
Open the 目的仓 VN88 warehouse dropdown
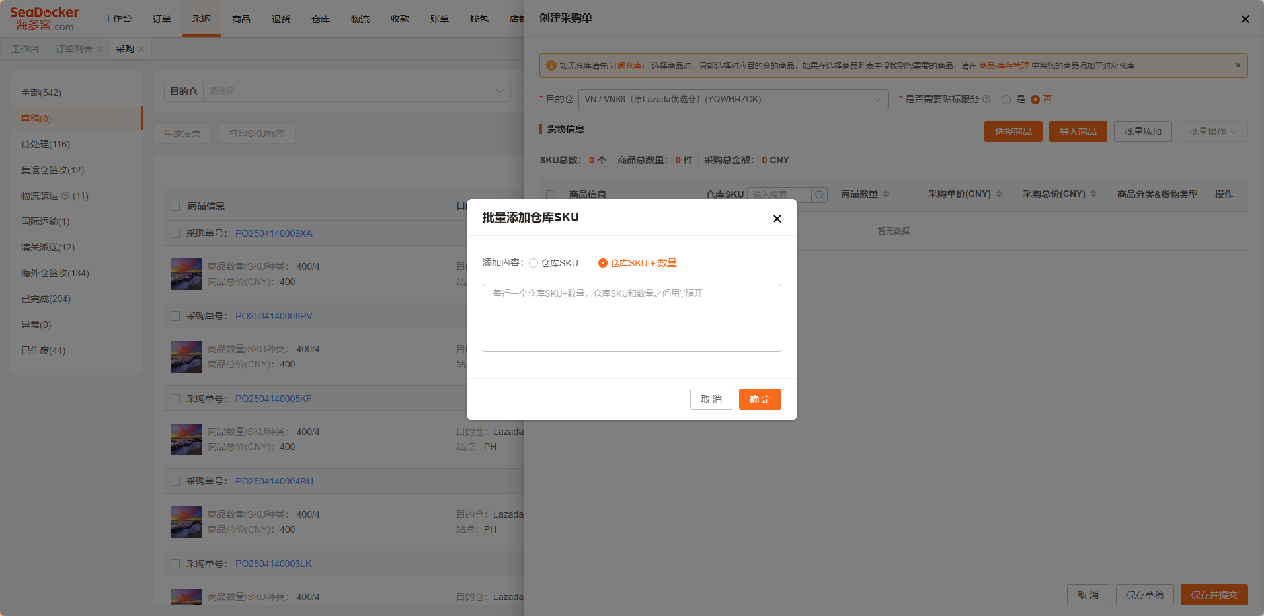pos(732,100)
